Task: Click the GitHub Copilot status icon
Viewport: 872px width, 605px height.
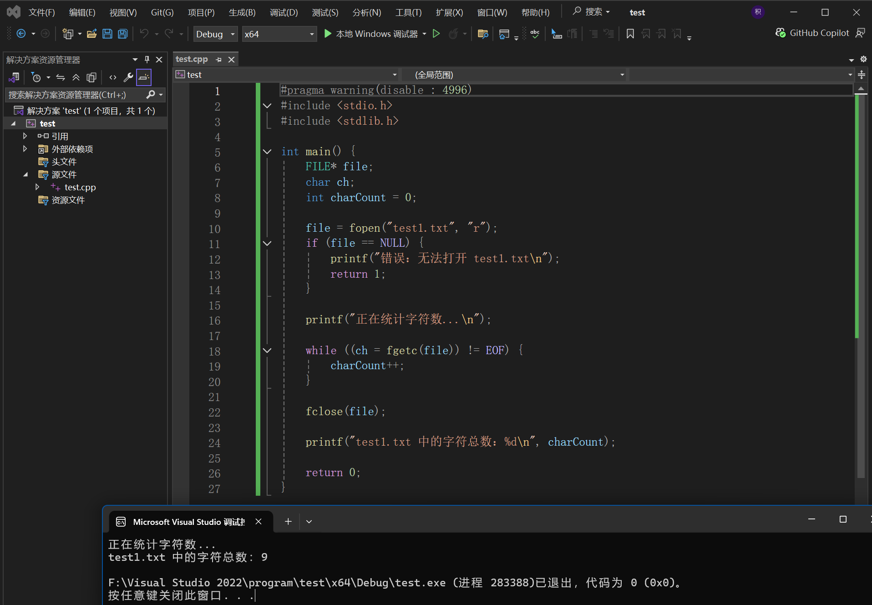Action: [x=780, y=33]
